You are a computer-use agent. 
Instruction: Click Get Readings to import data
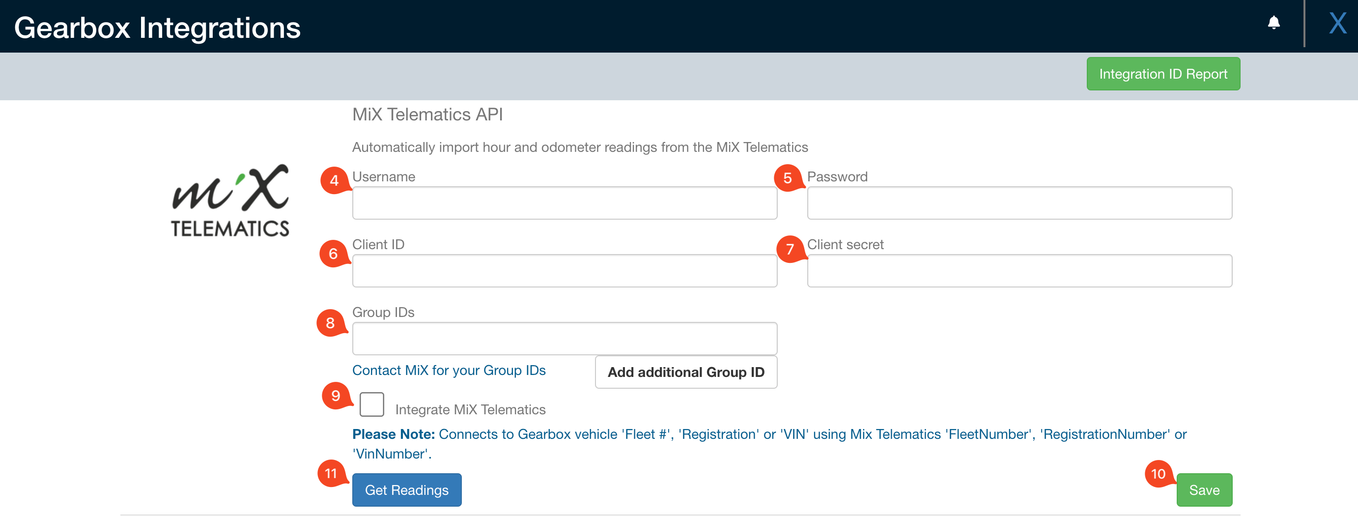click(x=406, y=489)
